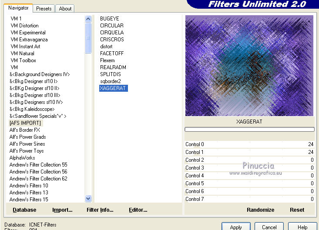Reset the filter controls
Image resolution: width=319 pixels, height=230 pixels.
(x=297, y=210)
